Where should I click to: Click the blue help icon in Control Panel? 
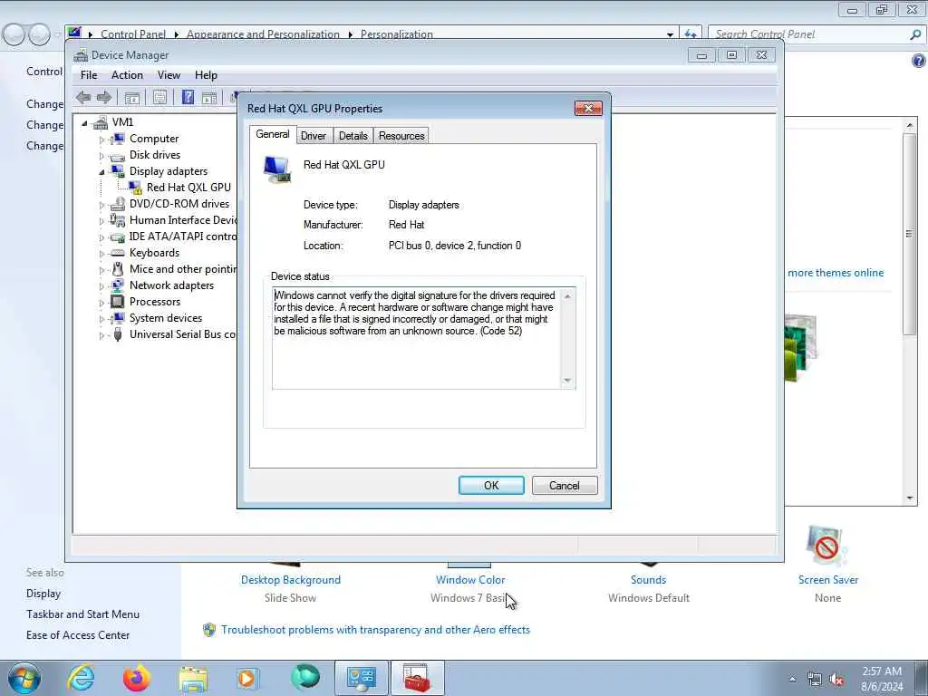coord(918,61)
